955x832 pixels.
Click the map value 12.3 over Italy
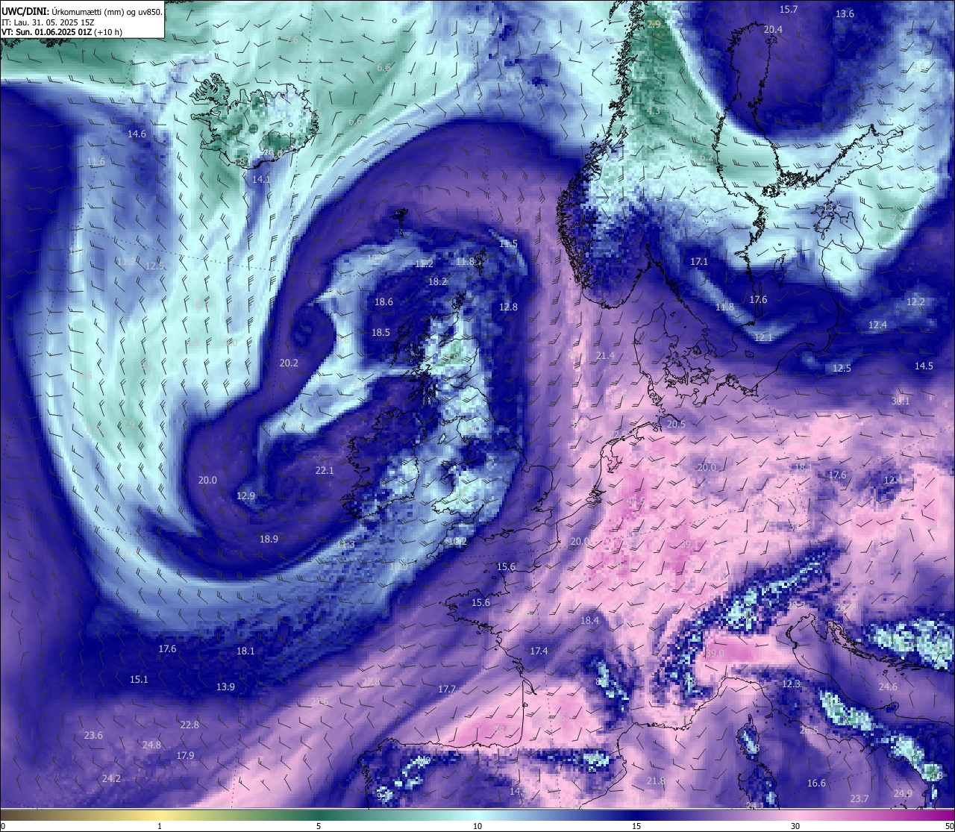(791, 684)
